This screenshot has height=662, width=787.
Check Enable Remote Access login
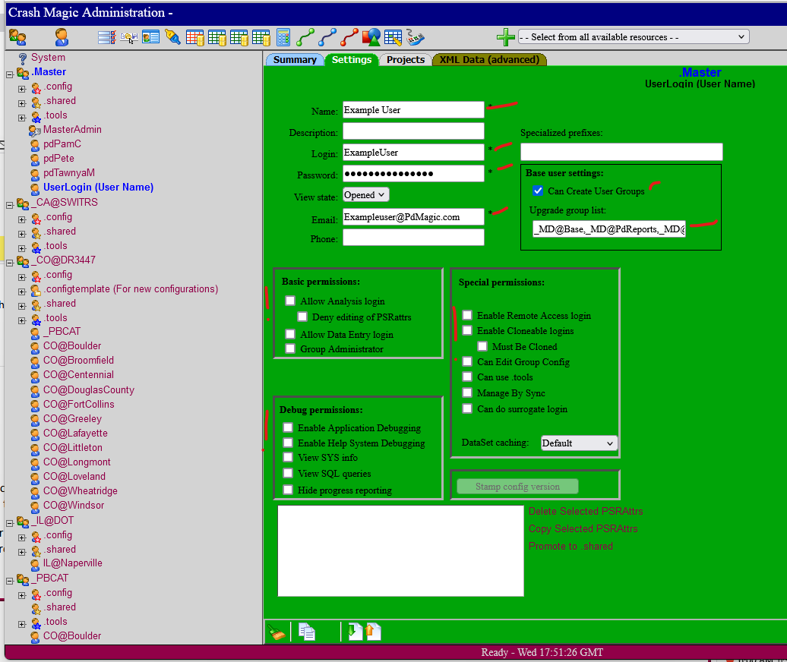(467, 314)
